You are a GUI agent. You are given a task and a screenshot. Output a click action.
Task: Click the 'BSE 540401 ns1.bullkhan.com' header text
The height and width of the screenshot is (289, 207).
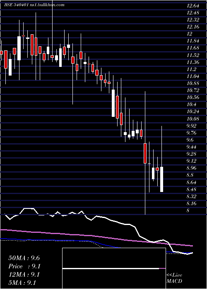pos(34,5)
